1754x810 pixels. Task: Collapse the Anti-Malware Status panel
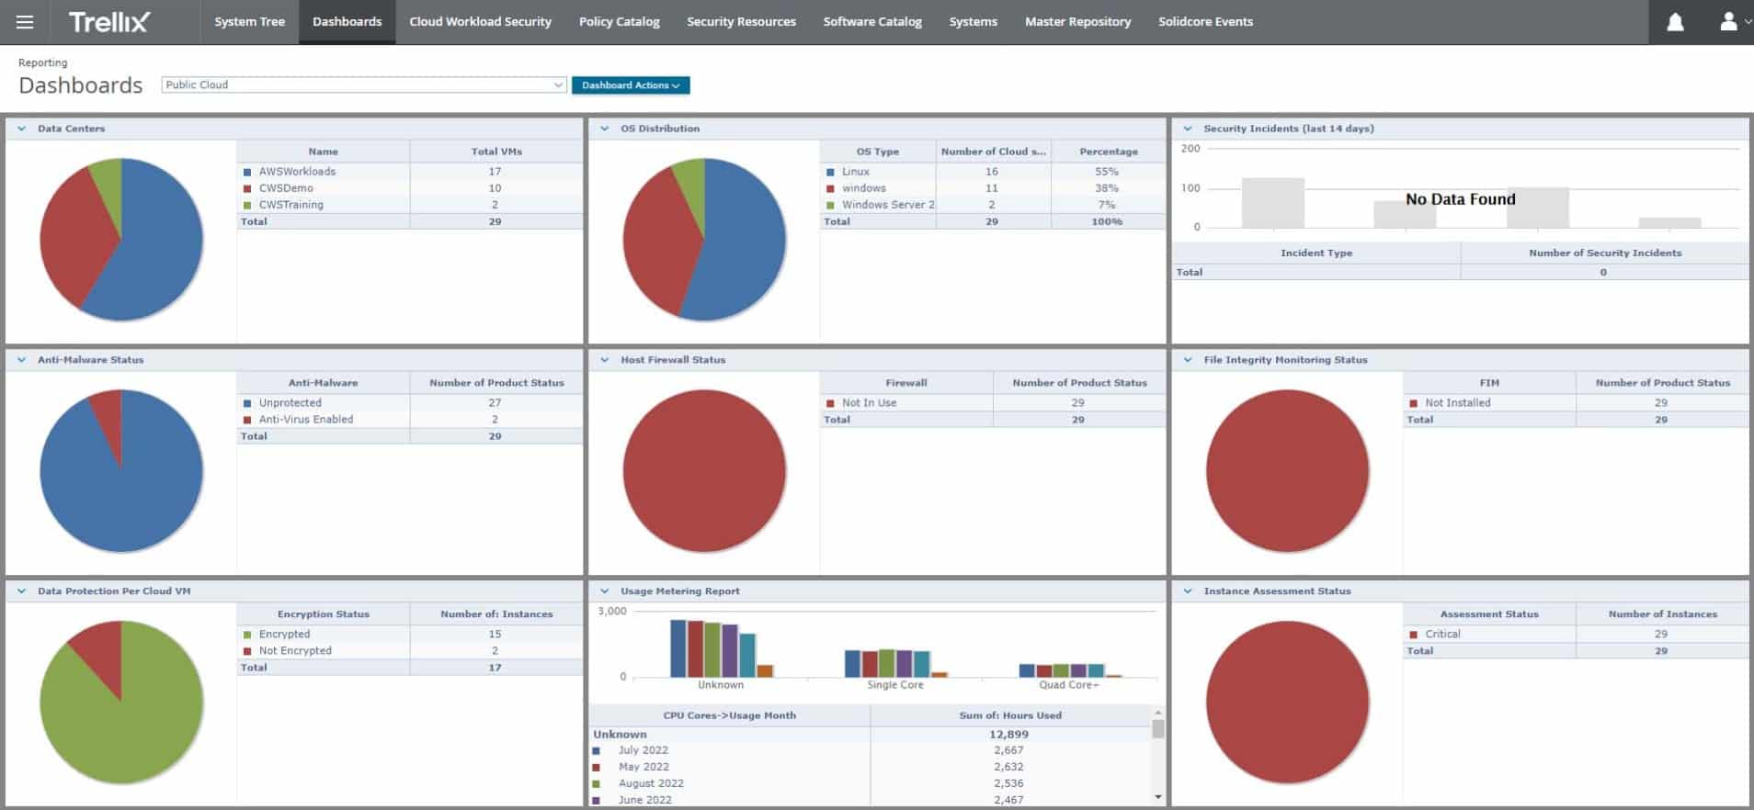point(22,360)
